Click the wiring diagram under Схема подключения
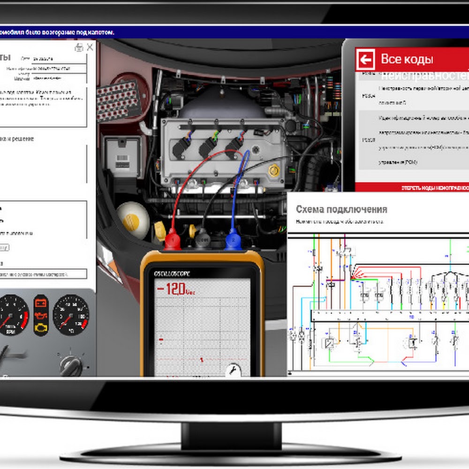Viewport: 469px width, 469px height. pos(378,303)
